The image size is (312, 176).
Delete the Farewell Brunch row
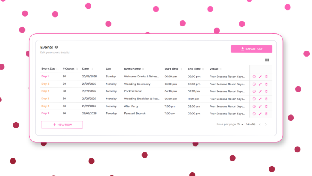pos(266,114)
